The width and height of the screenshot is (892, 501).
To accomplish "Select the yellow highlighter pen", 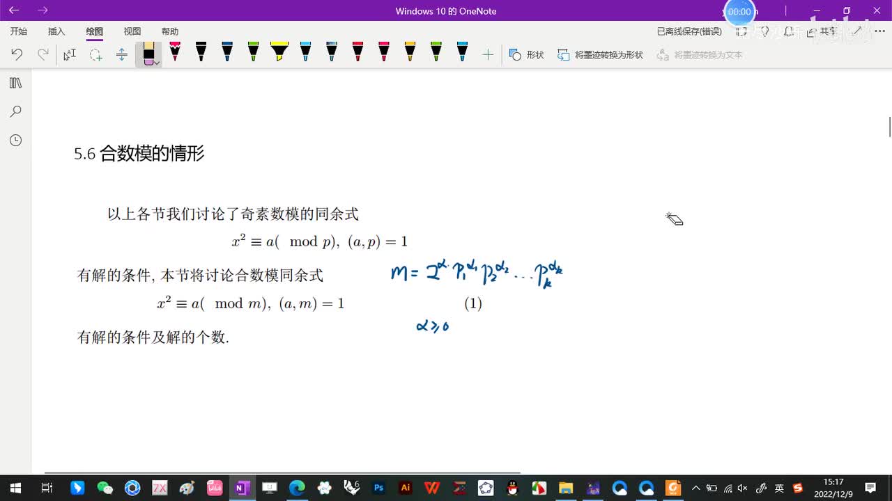I will tap(279, 52).
